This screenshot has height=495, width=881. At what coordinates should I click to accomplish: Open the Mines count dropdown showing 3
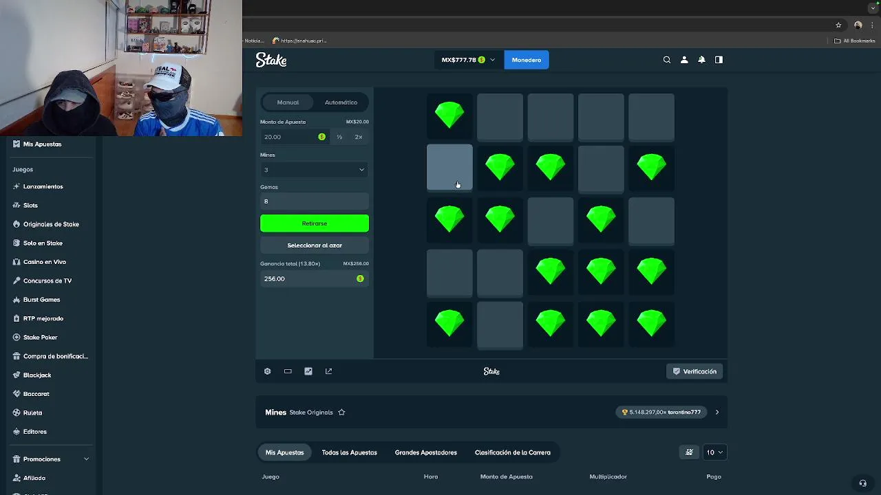(x=314, y=170)
